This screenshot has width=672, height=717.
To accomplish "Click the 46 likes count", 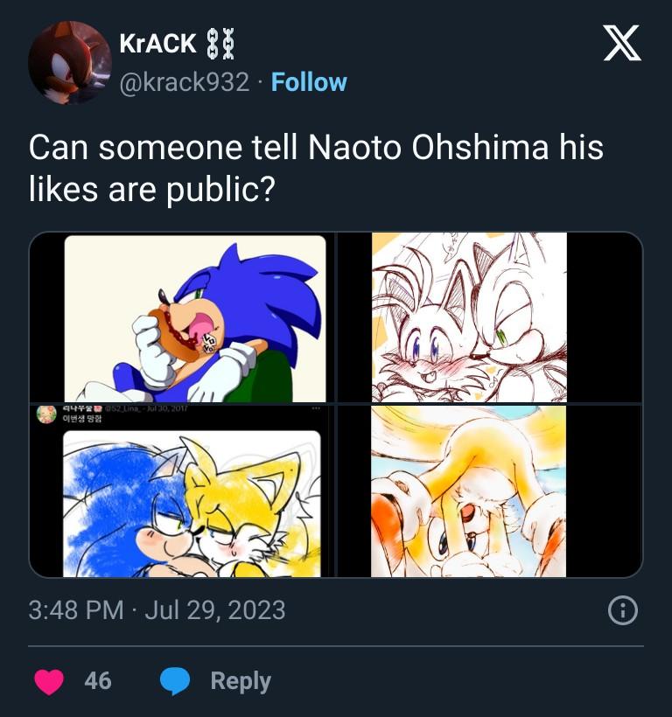I will [x=98, y=681].
